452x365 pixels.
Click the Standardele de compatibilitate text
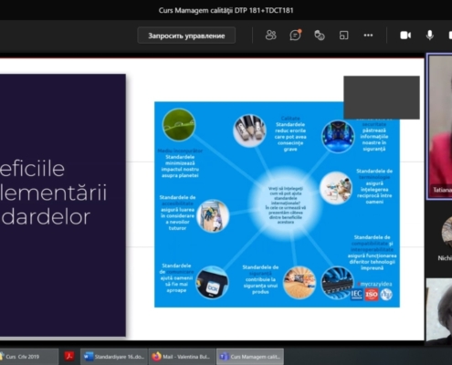point(372,253)
